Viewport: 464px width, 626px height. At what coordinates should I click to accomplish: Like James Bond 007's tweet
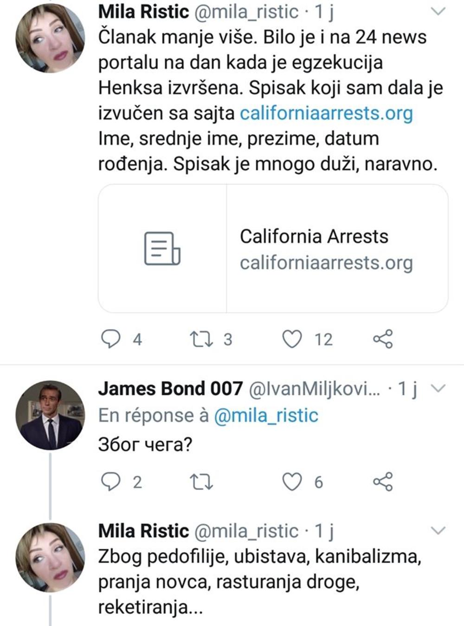292,482
